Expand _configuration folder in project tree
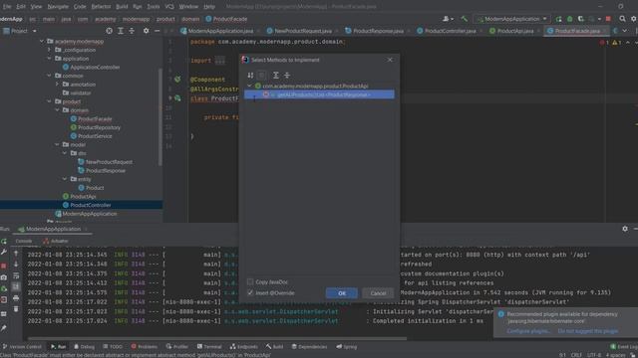Viewport: 638px width, 358px height. point(49,50)
